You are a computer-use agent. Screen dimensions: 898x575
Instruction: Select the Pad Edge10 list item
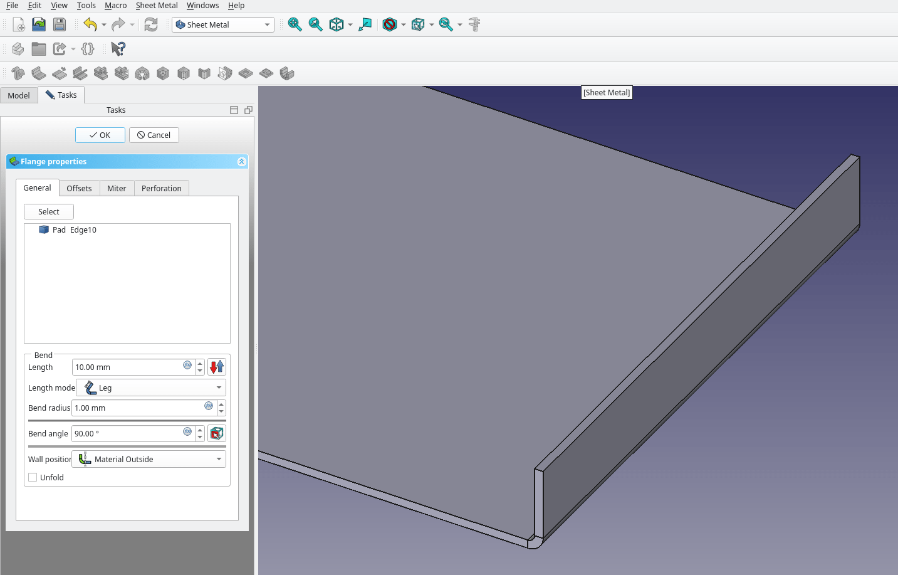[69, 229]
